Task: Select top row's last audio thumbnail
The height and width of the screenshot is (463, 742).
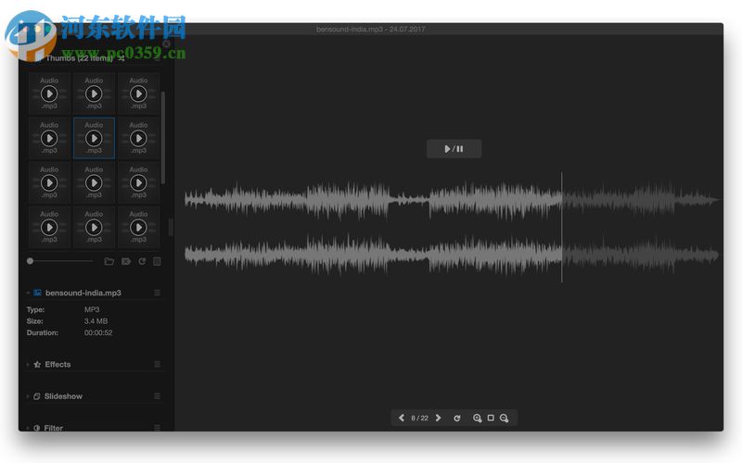Action: pyautogui.click(x=138, y=94)
